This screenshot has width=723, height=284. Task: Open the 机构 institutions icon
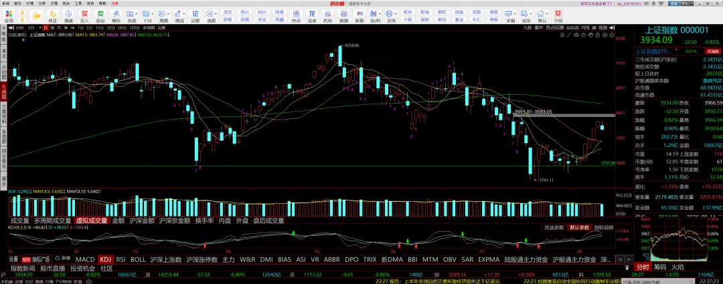coord(328,15)
